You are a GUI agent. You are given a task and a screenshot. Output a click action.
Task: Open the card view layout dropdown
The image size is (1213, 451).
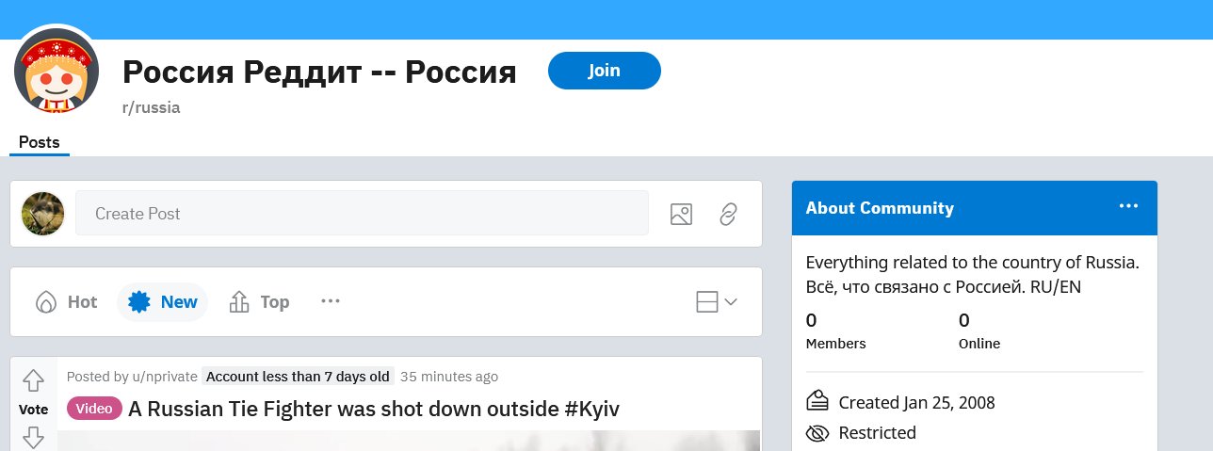pos(717,301)
